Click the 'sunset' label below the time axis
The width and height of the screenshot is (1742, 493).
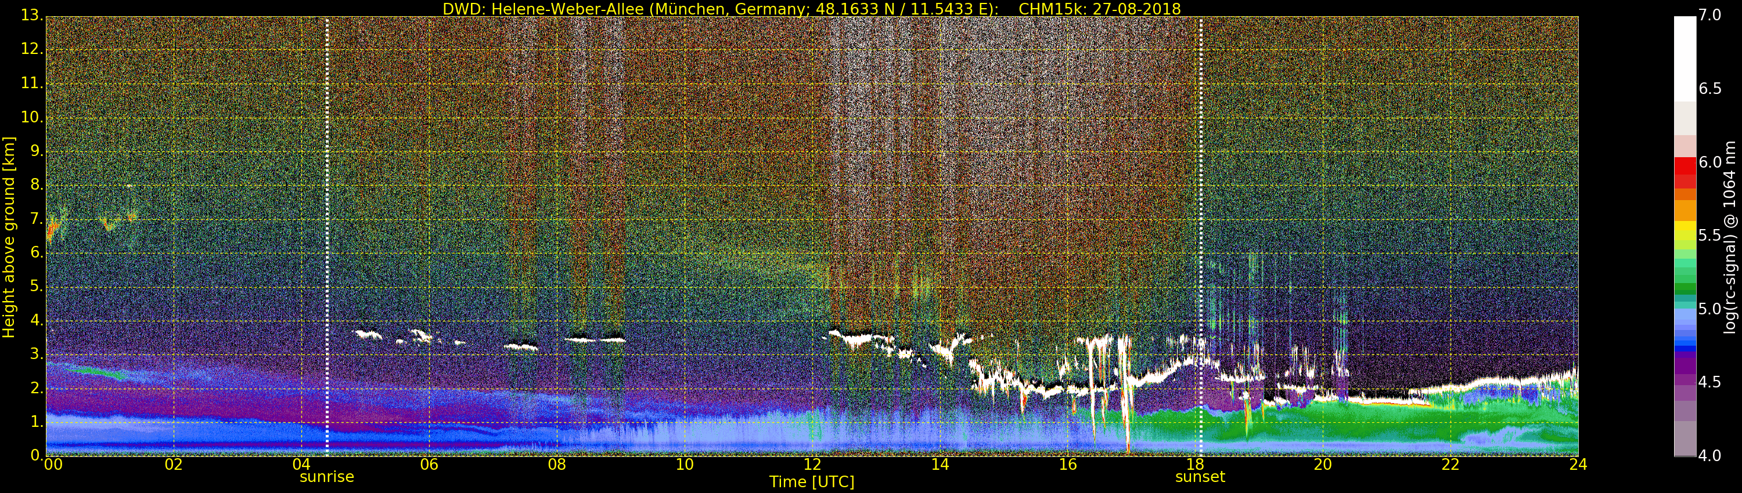click(x=1200, y=477)
